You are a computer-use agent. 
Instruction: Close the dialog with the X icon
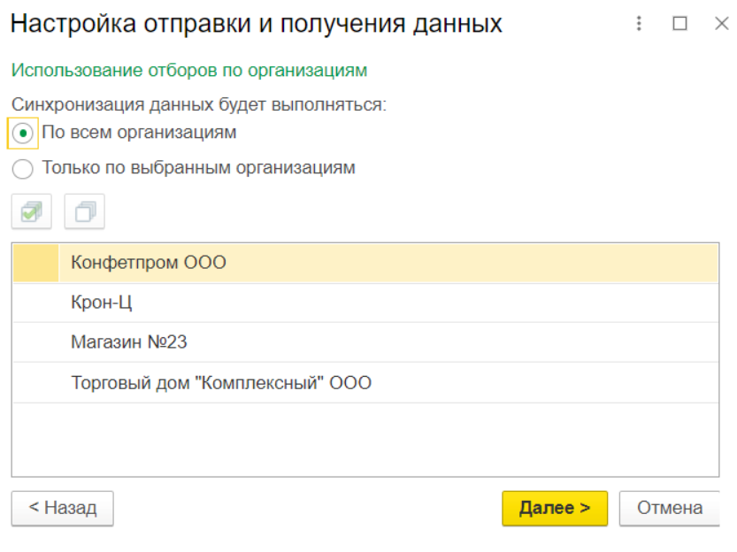[721, 24]
